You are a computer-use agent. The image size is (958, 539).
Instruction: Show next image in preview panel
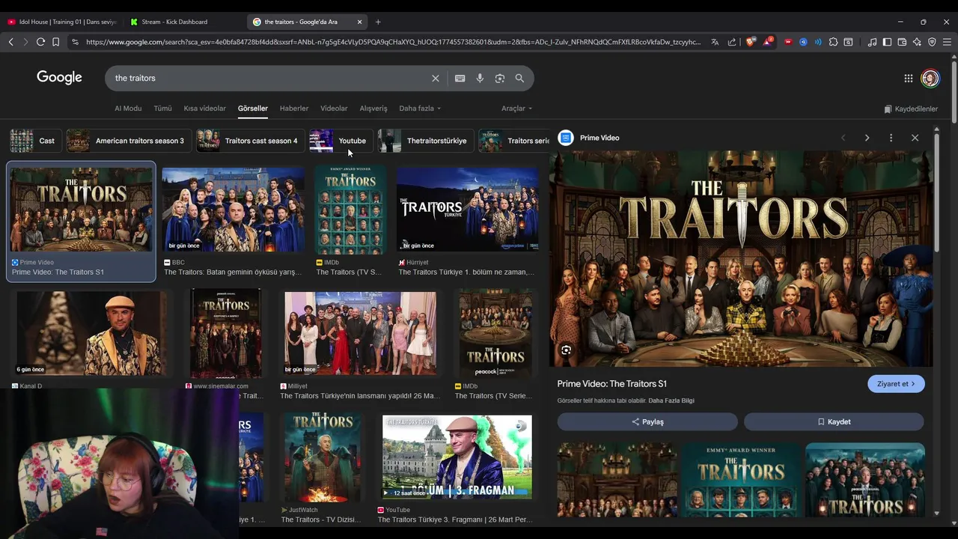[867, 138]
